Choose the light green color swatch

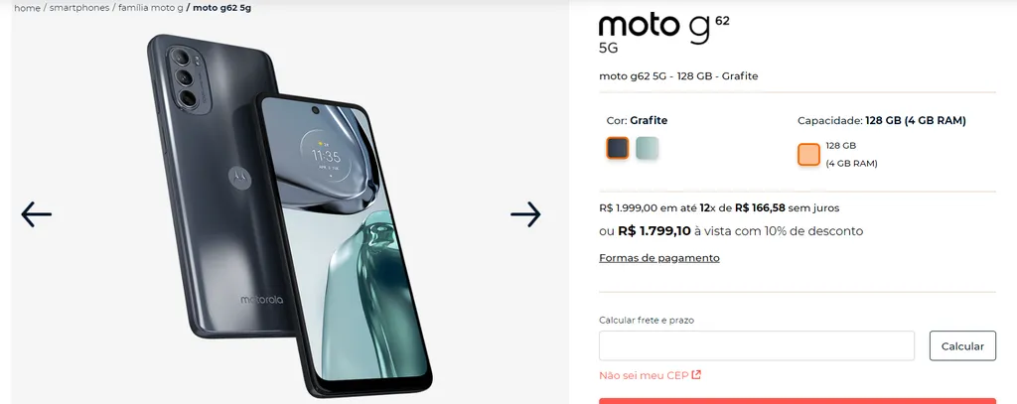click(647, 148)
